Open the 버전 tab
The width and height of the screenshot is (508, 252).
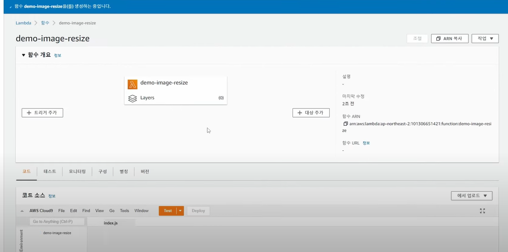(145, 172)
